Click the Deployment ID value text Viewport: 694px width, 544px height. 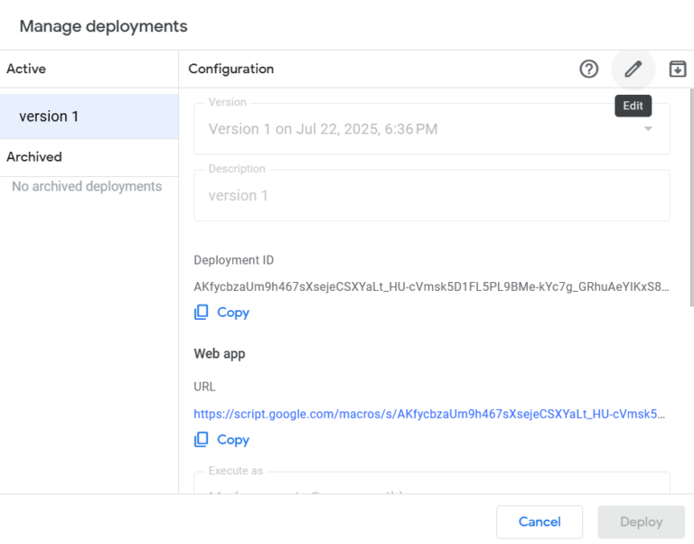pos(431,286)
